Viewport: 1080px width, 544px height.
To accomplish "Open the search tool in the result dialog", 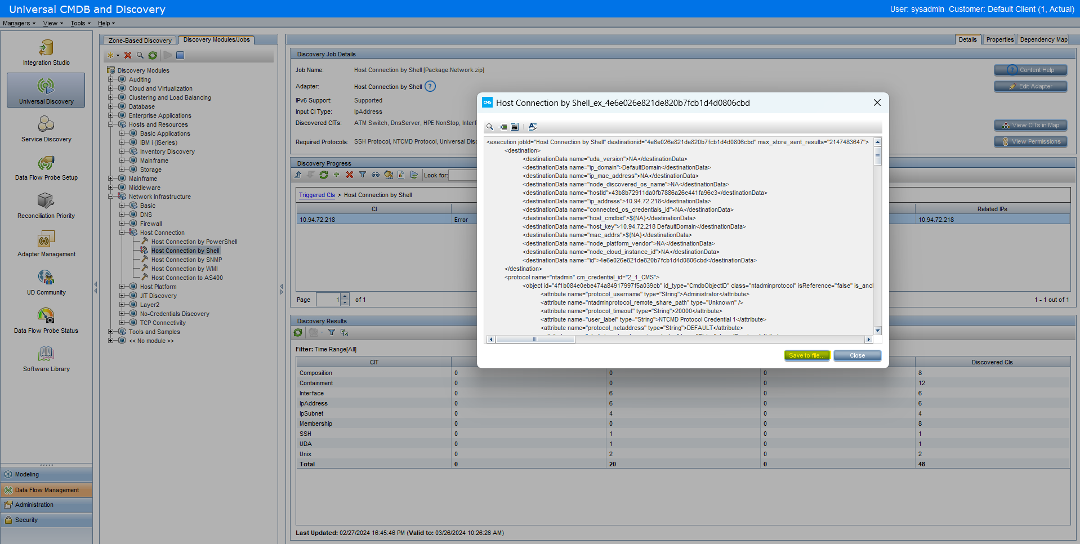I will click(x=489, y=126).
